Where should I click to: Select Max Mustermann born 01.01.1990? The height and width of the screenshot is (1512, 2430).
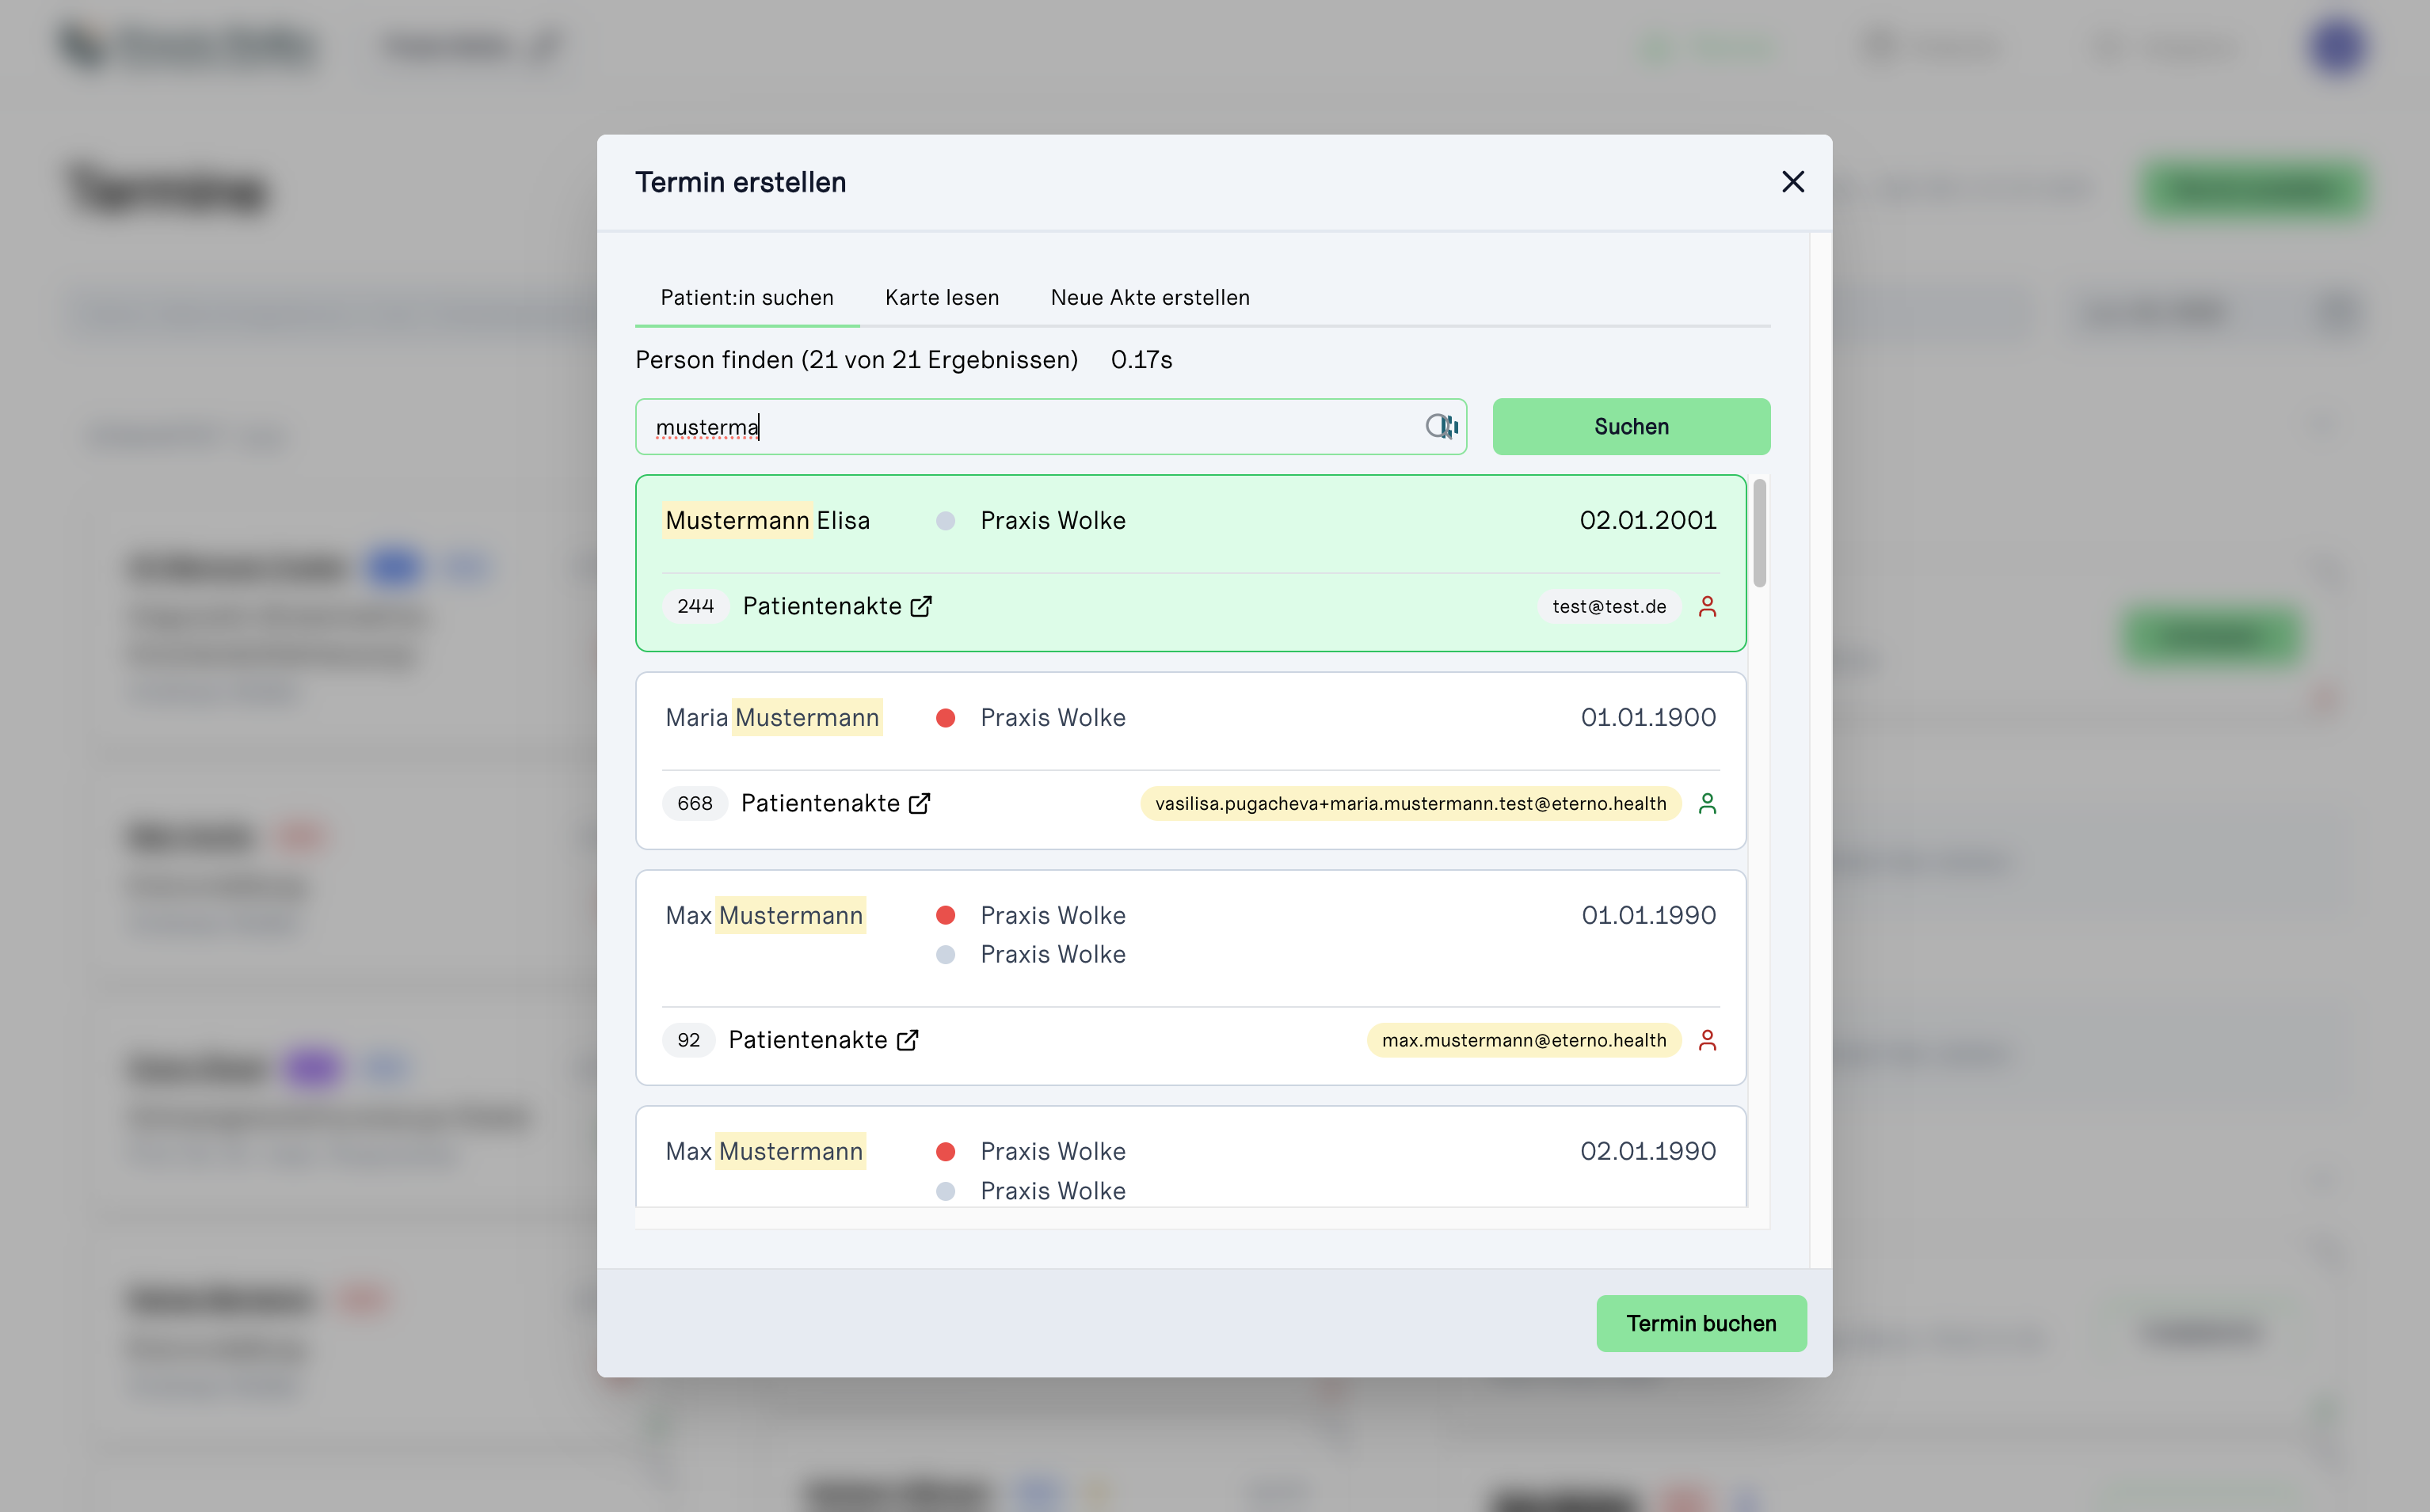pos(764,915)
